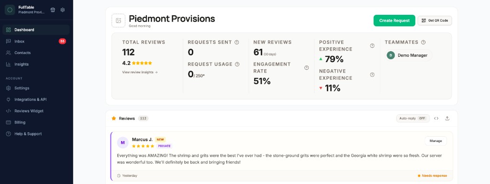
Task: Open the storefront icon in sidebar header
Action: (x=53, y=10)
